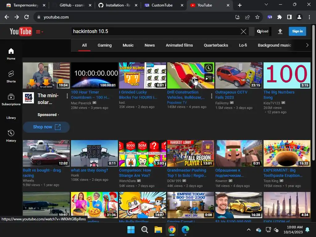This screenshot has height=237, width=316.
Task: Open a new browser tab
Action: click(239, 5)
